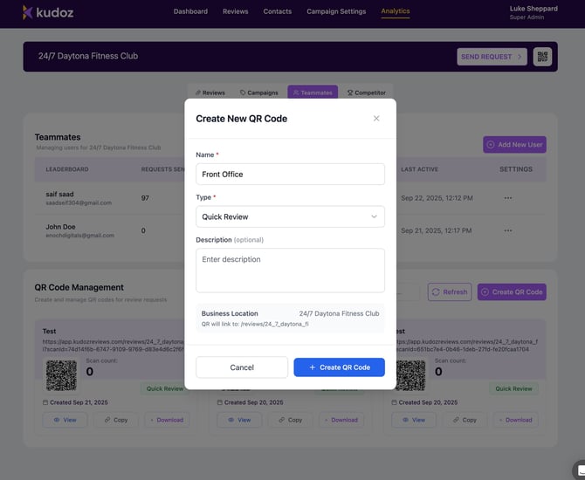Click into the Name field containing Front Office
Screen dimensions: 585x480
pyautogui.click(x=290, y=175)
